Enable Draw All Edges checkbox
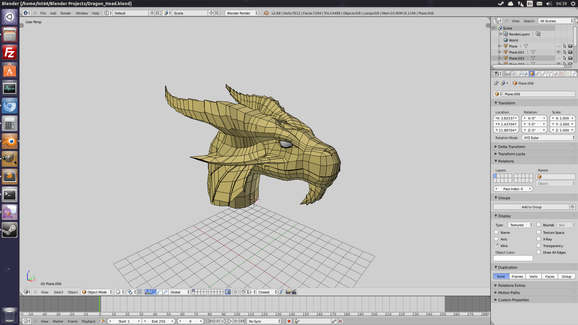The height and width of the screenshot is (325, 578). pos(539,252)
